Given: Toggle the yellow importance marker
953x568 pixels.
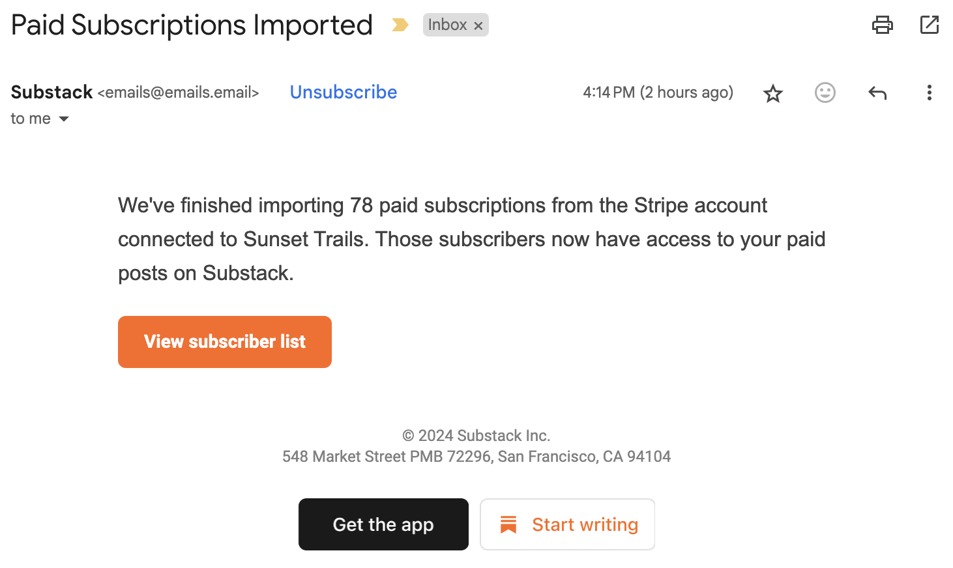Looking at the screenshot, I should point(400,25).
